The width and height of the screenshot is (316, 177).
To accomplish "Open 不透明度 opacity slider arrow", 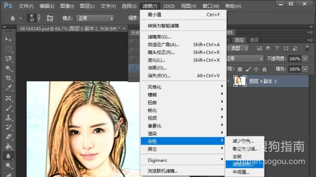I will 305,59.
